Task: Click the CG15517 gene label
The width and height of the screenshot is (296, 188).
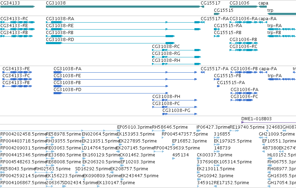Action: click(210, 3)
